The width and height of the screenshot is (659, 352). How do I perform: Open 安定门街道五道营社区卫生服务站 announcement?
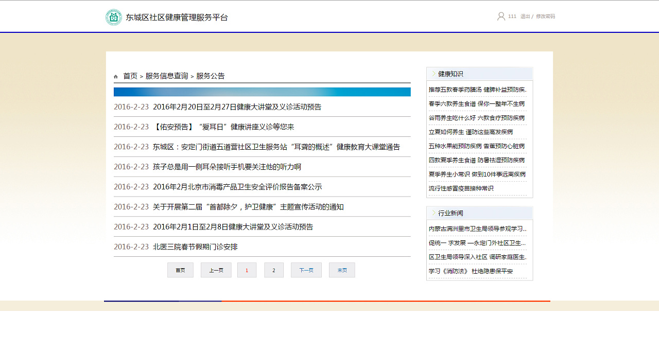(x=276, y=147)
